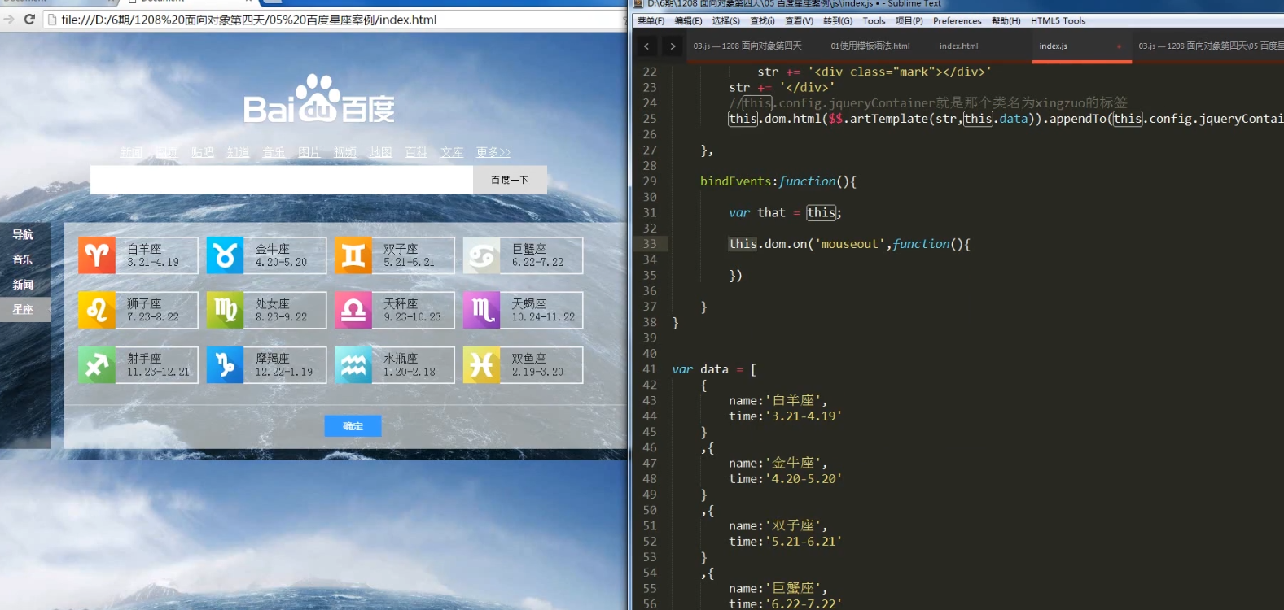Screen dimensions: 1284x610
Task: Click the Leo 狮子座 zodiac icon
Action: click(x=97, y=310)
